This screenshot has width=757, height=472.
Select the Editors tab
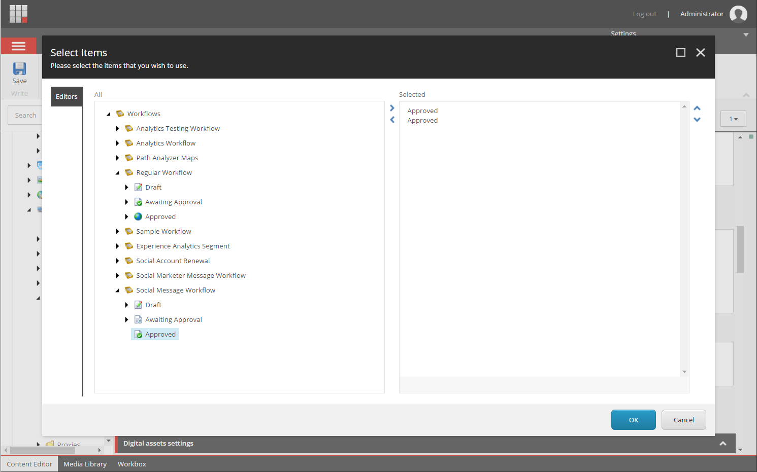[x=67, y=96]
